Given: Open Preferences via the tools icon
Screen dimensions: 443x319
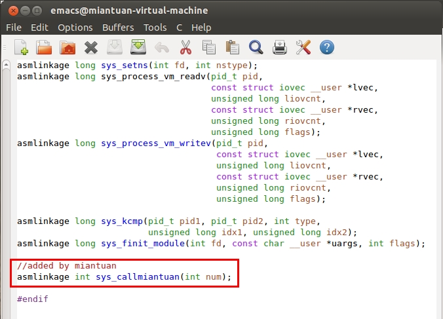Looking at the screenshot, I should pyautogui.click(x=303, y=47).
